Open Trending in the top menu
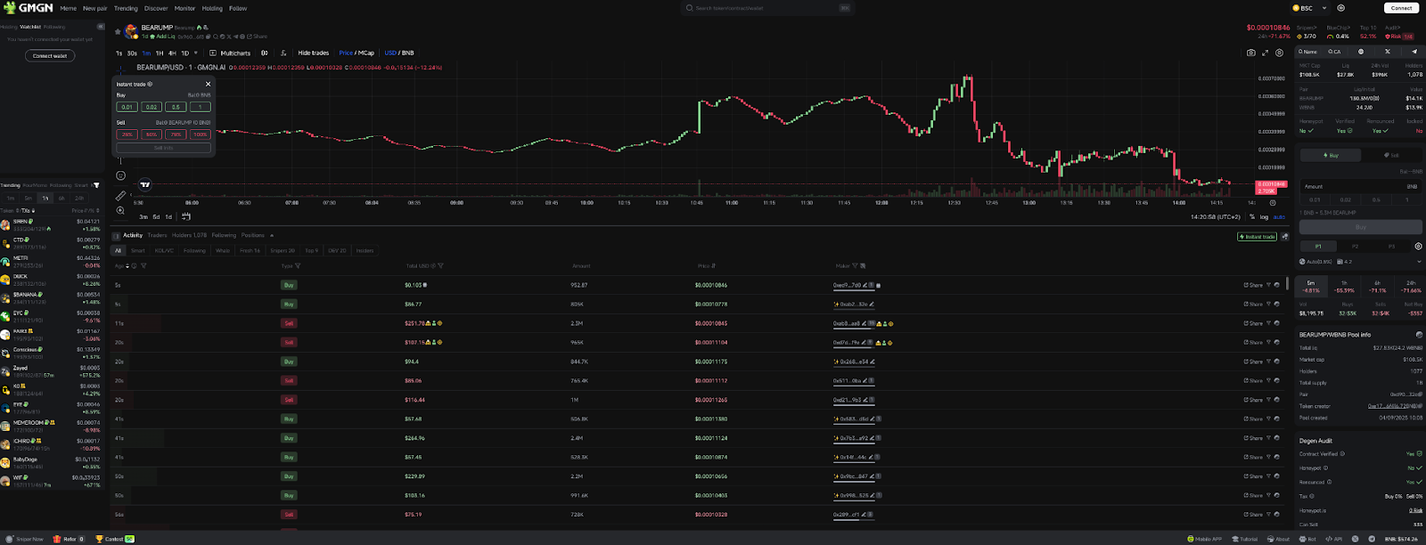This screenshot has height=545, width=1426. pos(126,8)
